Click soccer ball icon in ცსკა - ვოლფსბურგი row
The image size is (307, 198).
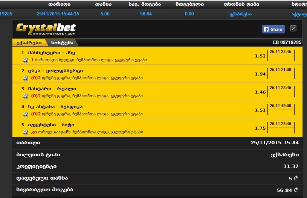[x=26, y=78]
